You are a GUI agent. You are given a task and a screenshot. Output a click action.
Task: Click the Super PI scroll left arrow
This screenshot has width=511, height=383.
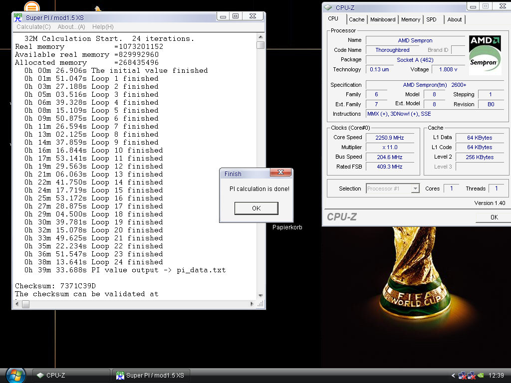17,304
